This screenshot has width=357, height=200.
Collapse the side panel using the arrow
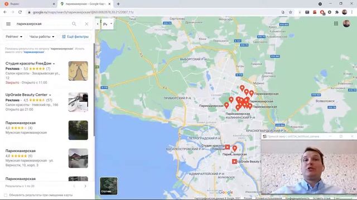coord(98,24)
